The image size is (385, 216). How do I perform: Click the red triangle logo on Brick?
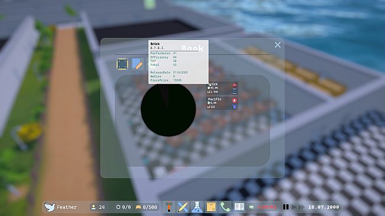tap(234, 85)
